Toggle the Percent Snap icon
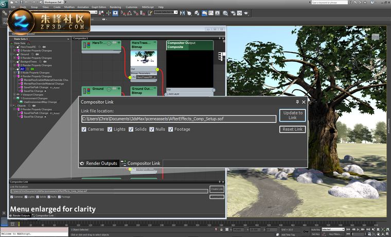The width and height of the screenshot is (391, 237). tap(136, 13)
